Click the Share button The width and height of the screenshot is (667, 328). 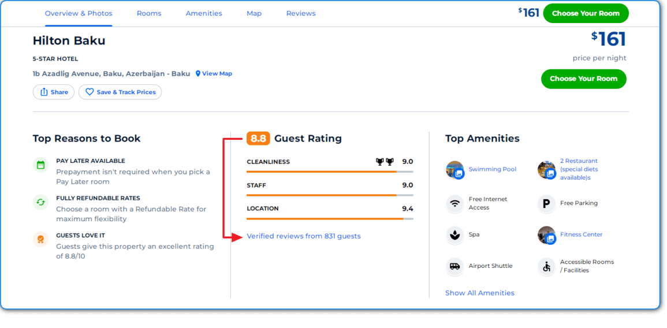pos(54,92)
